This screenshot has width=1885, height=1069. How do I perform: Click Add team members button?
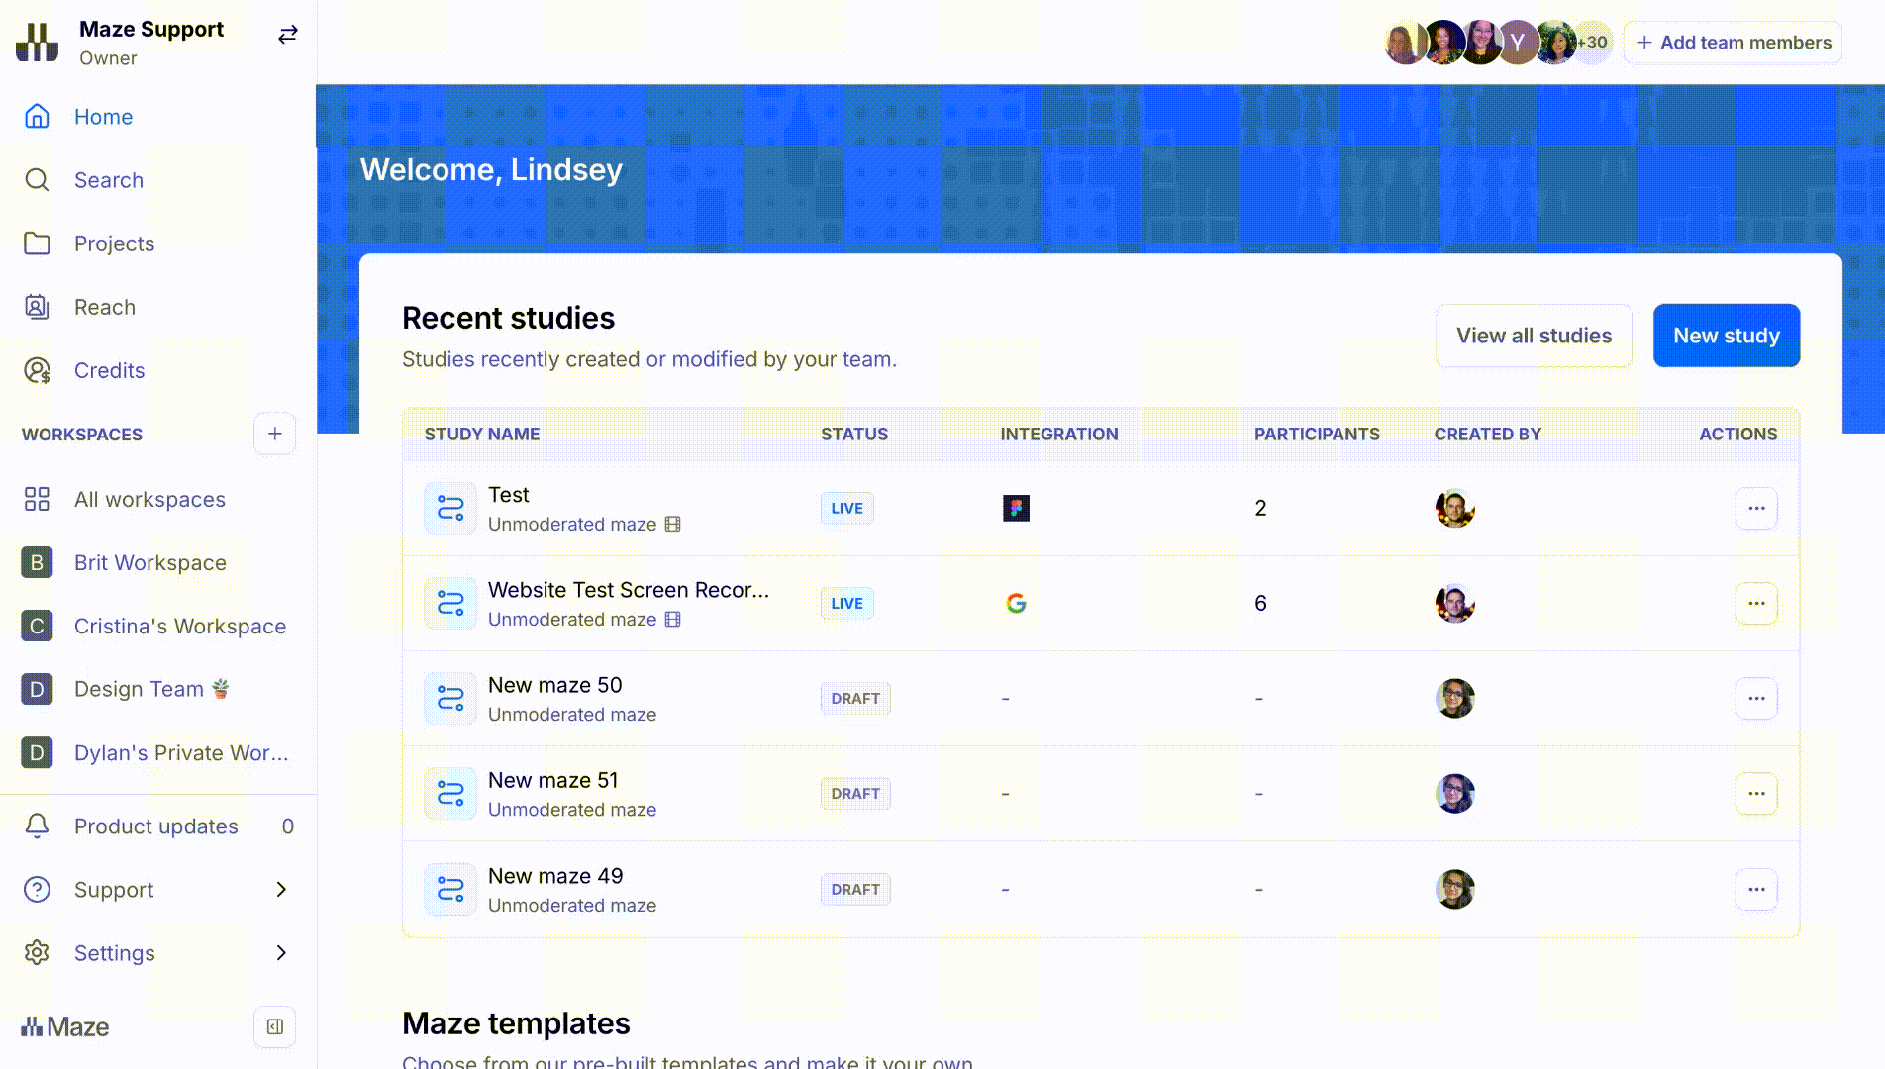click(x=1733, y=43)
